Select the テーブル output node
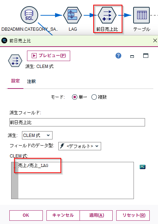Image resolution: width=158 pixels, height=224 pixels. click(141, 15)
